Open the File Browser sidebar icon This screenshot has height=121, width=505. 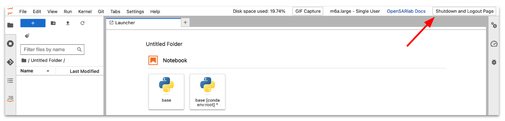(x=10, y=25)
